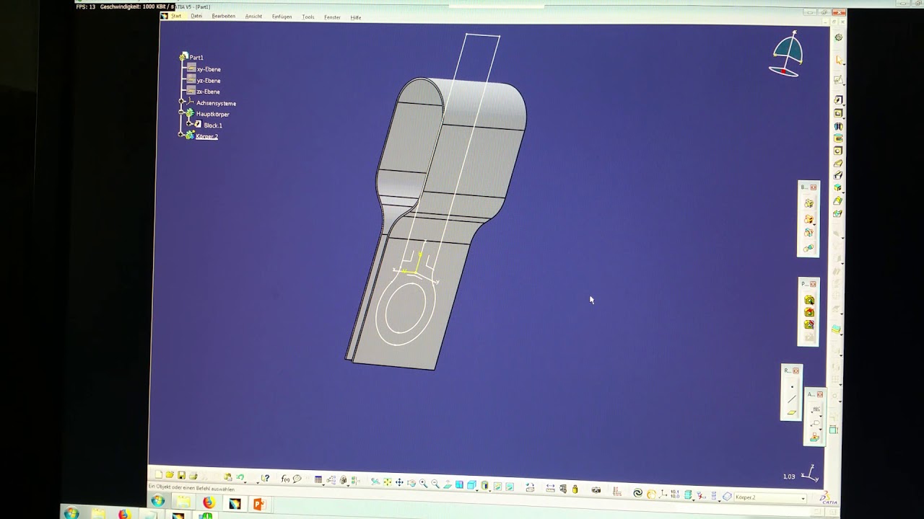Open the Formula f(x) tool
The height and width of the screenshot is (519, 924).
tap(285, 479)
